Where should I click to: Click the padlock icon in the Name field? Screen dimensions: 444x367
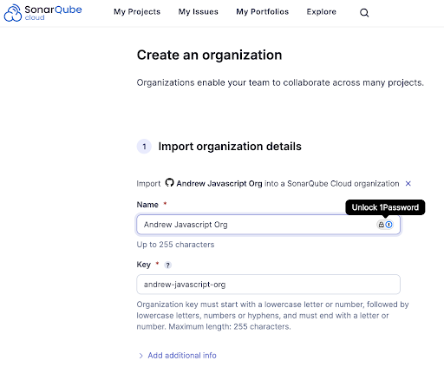click(x=382, y=225)
